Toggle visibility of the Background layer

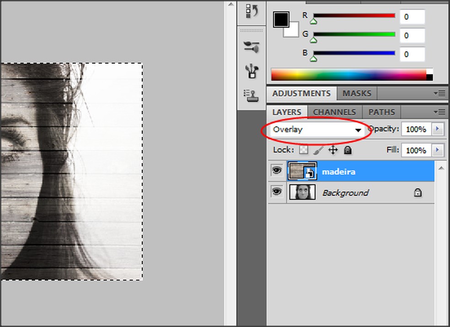click(x=276, y=192)
